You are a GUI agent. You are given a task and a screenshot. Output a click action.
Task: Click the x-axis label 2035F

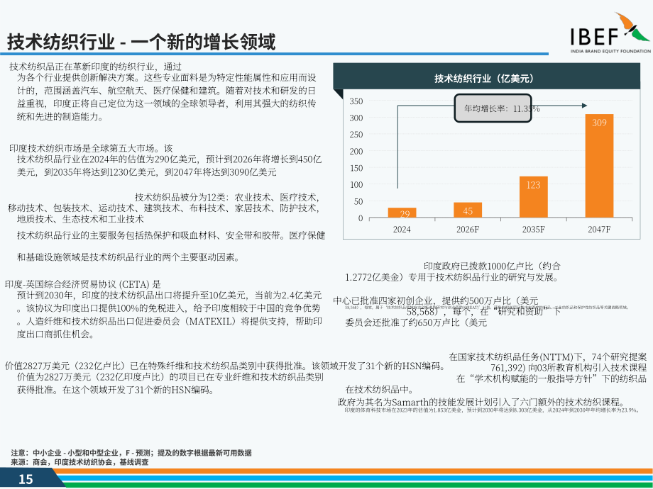click(x=534, y=229)
